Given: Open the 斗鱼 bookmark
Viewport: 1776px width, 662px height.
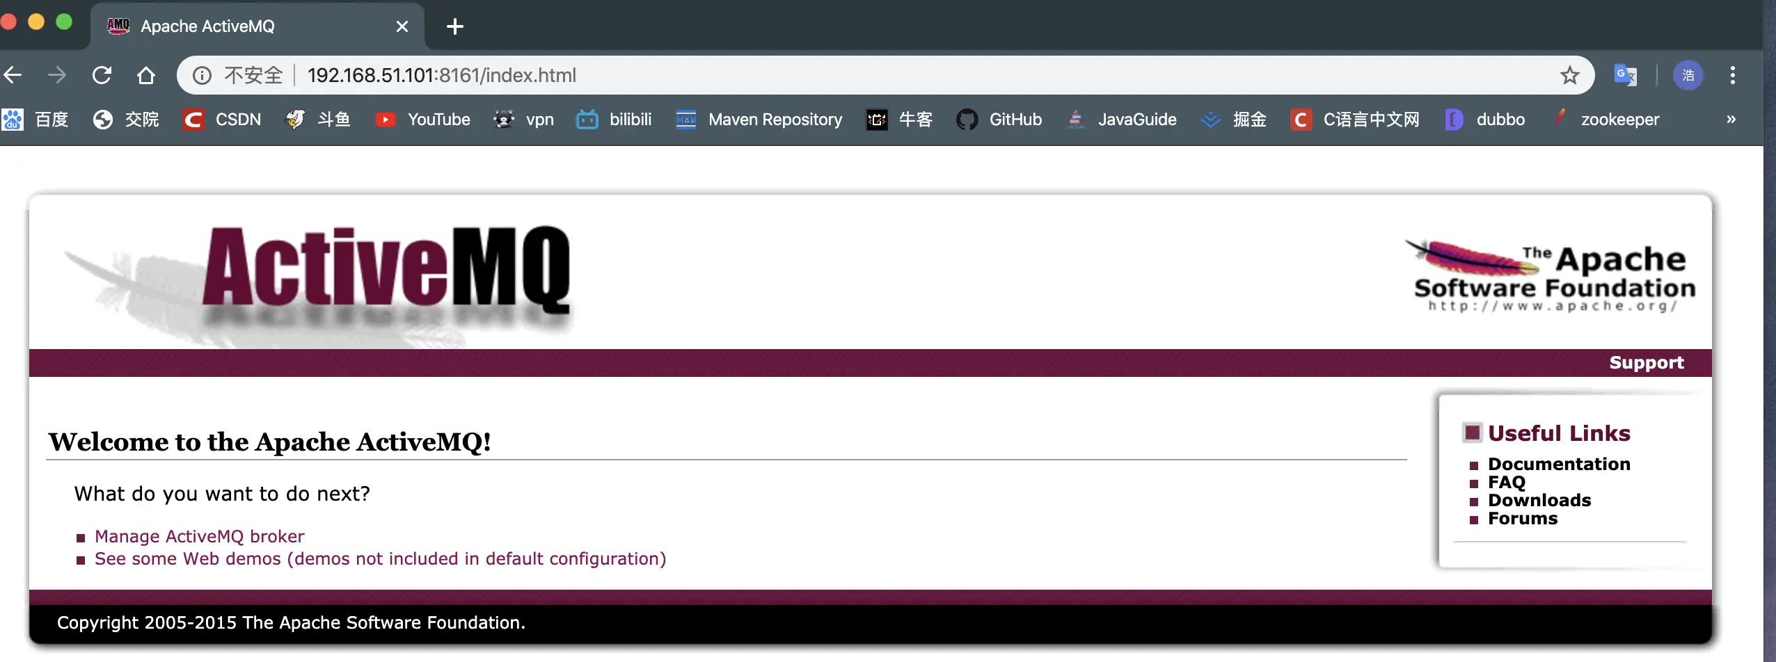Looking at the screenshot, I should click(318, 120).
